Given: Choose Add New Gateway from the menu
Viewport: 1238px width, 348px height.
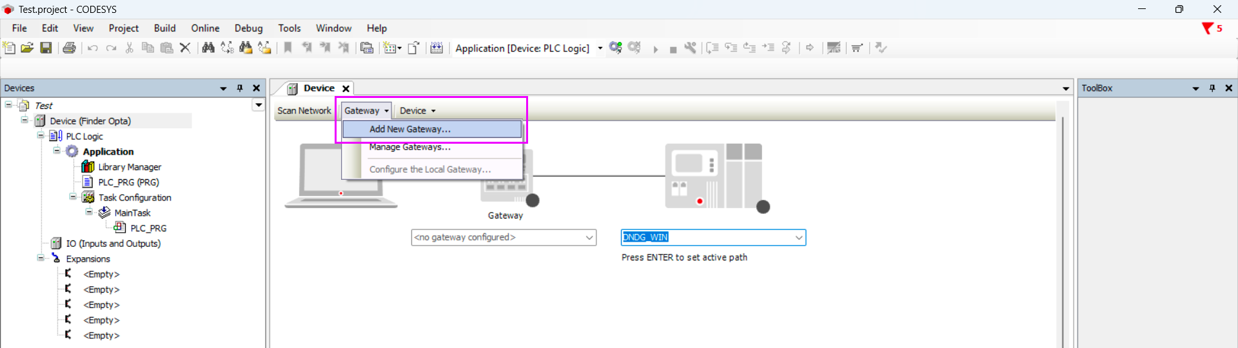Looking at the screenshot, I should click(x=432, y=129).
